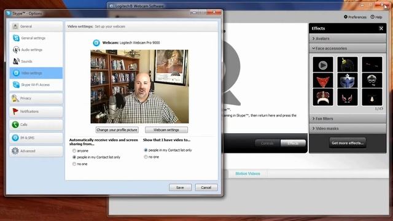Image resolution: width=393 pixels, height=221 pixels.
Task: Apply the pink devil horns accessory
Action: coord(348,97)
